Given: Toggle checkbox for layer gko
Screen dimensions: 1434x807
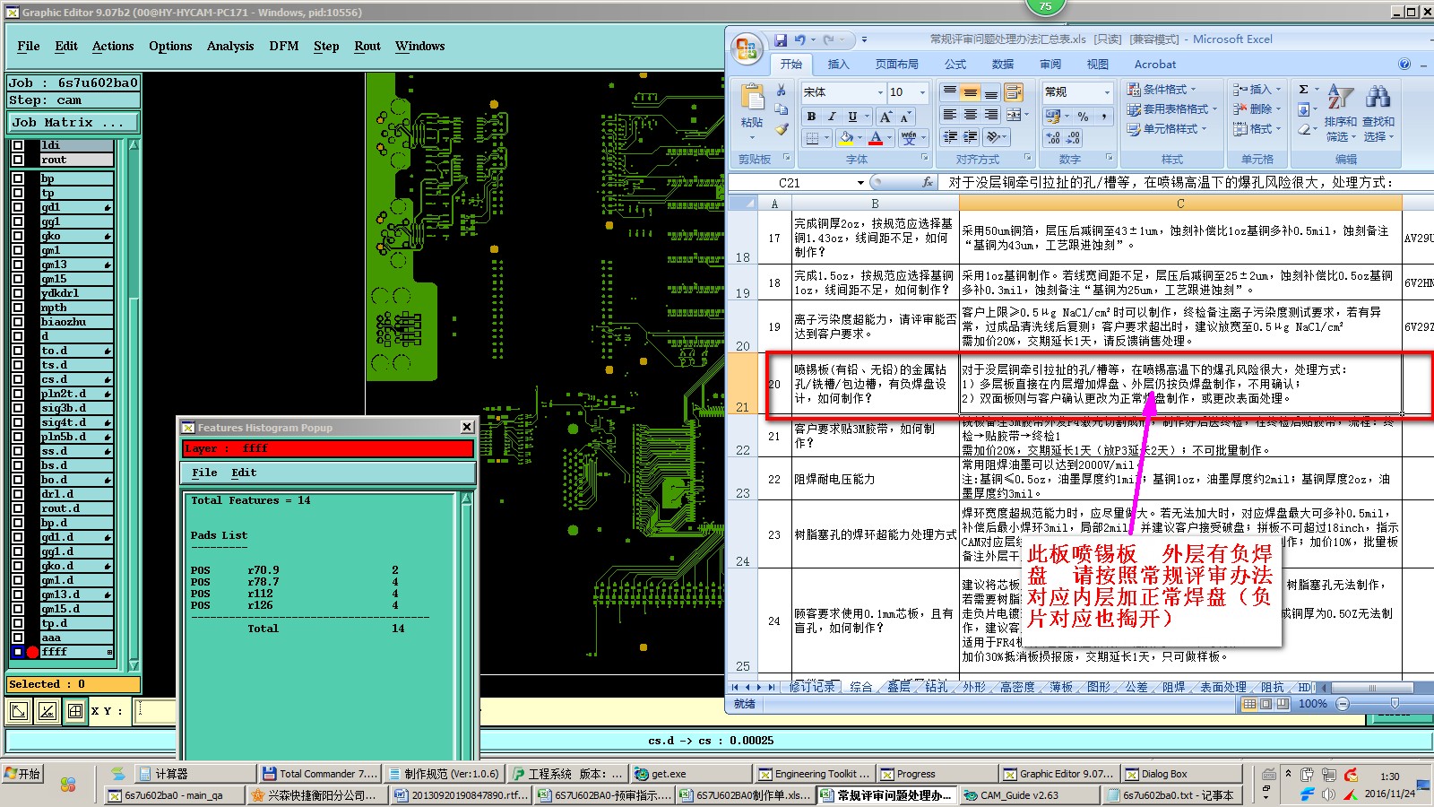Looking at the screenshot, I should click(x=18, y=236).
